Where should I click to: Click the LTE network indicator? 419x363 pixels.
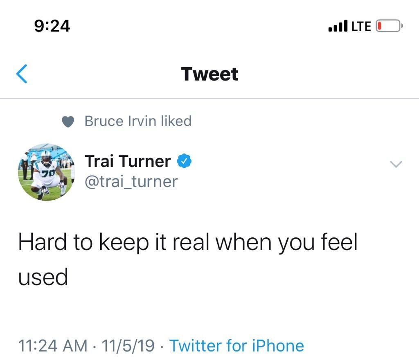[361, 26]
